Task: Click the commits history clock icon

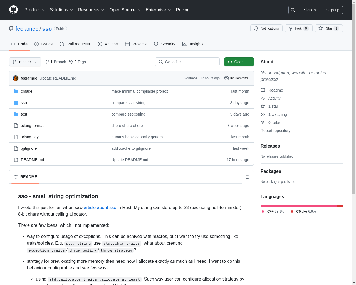Action: (x=227, y=78)
